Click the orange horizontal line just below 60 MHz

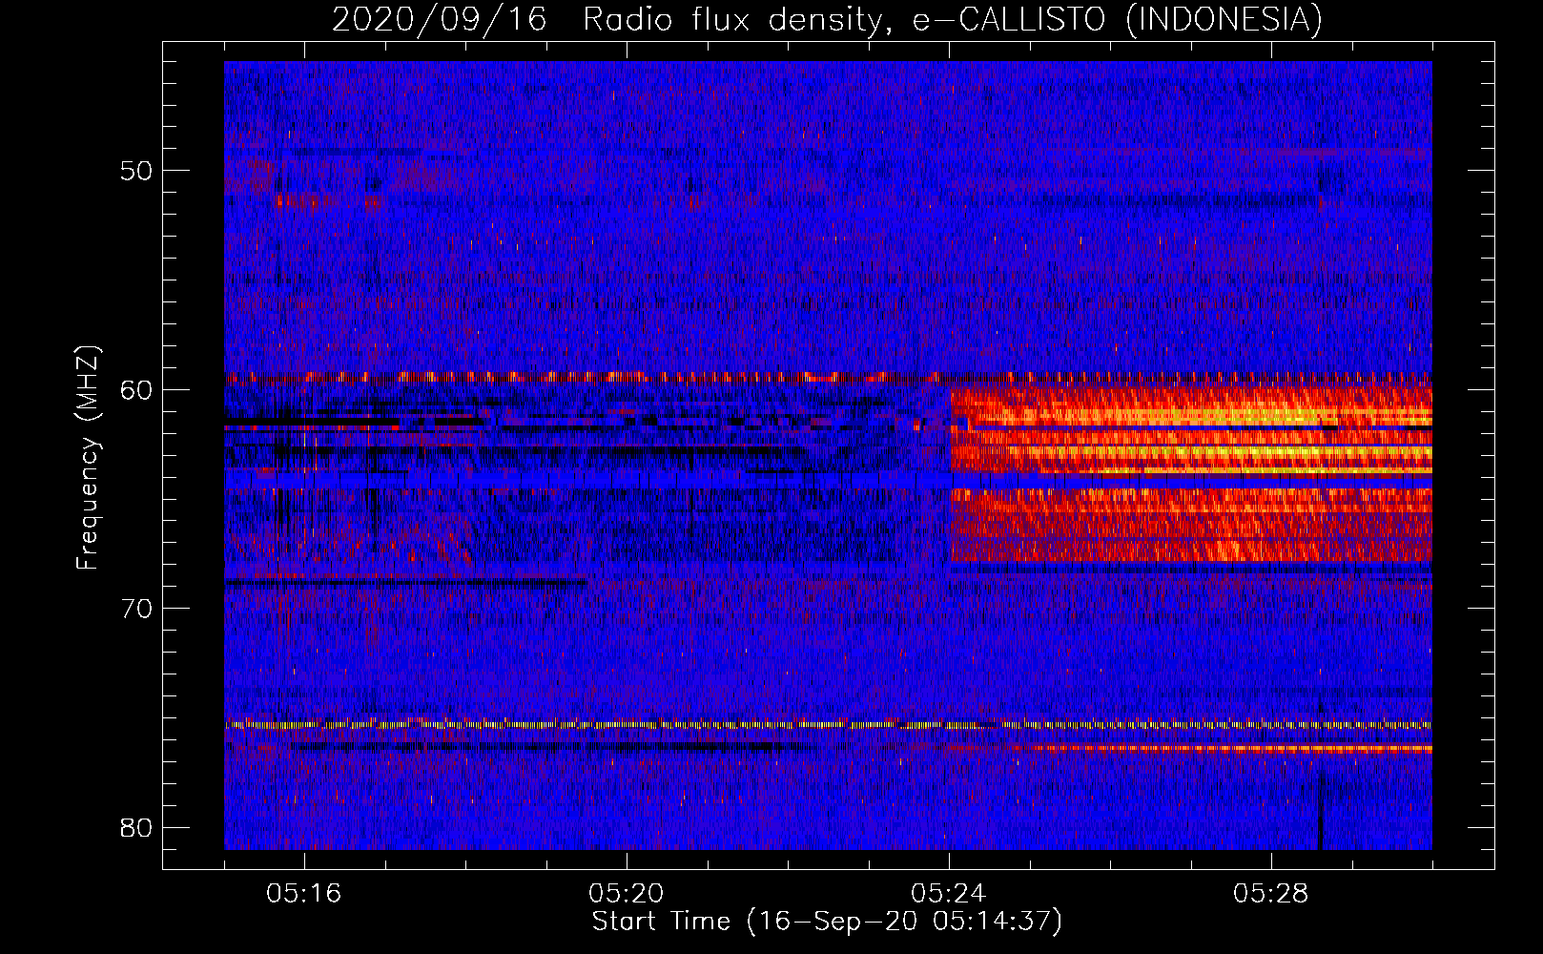[828, 377]
